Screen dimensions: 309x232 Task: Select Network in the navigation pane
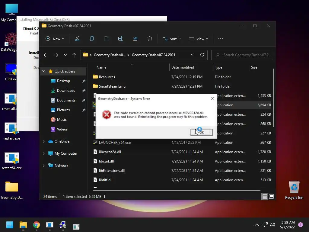pos(61,166)
